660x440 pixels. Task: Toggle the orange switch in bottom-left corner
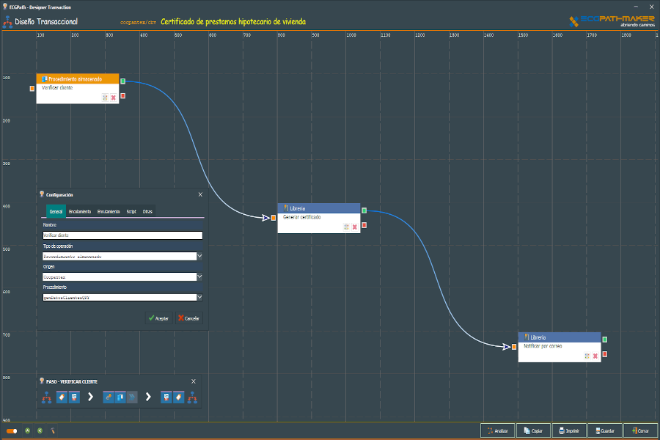[12, 431]
